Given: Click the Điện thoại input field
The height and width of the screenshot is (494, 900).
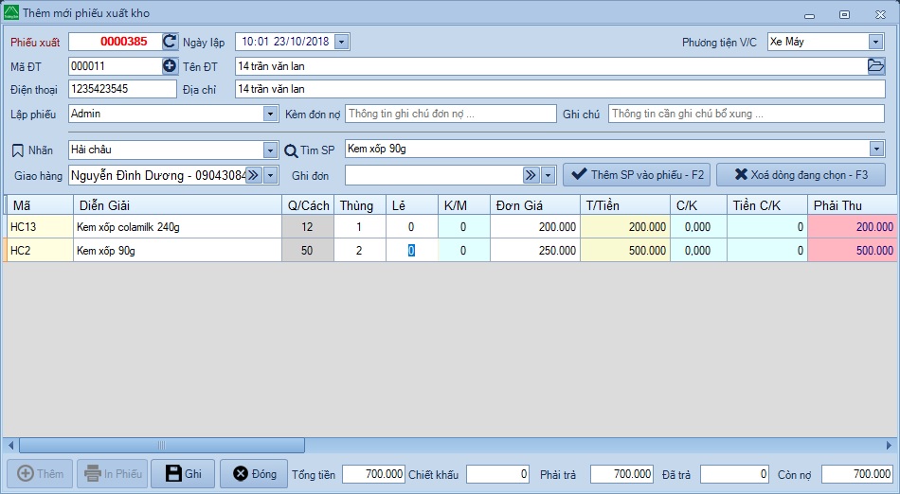Looking at the screenshot, I should (x=122, y=89).
